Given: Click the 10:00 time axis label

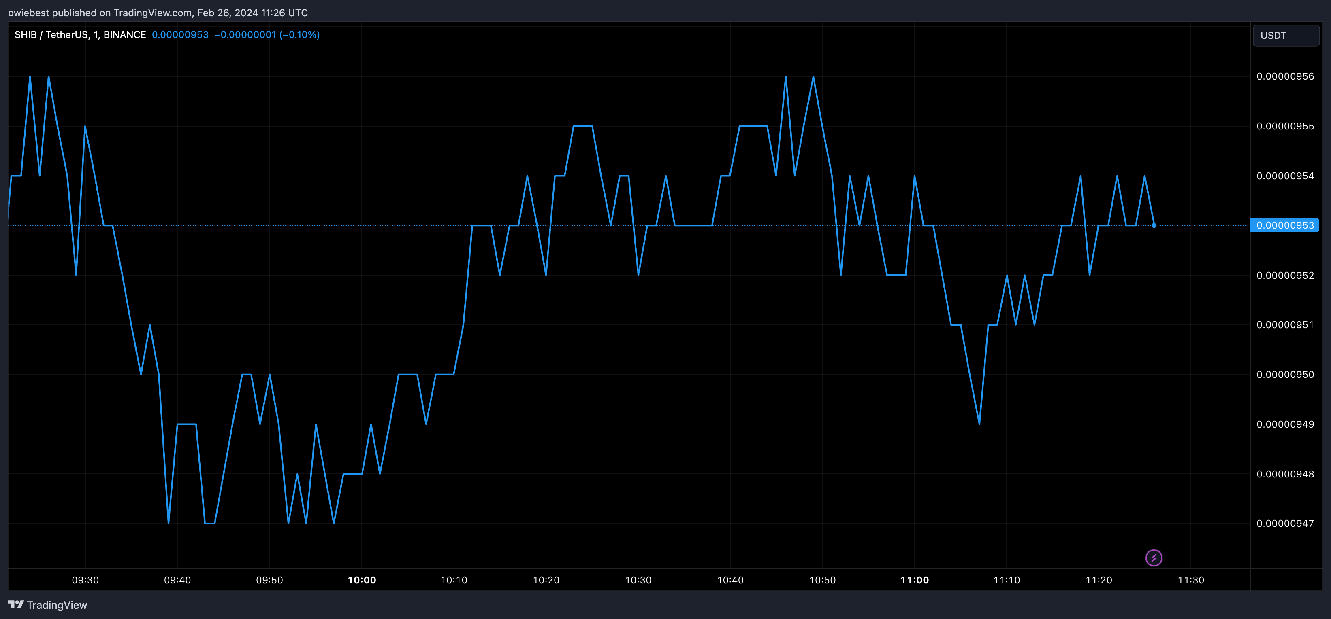Looking at the screenshot, I should pyautogui.click(x=362, y=580).
